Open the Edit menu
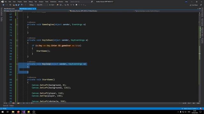204x114 pixels. (x=10, y=2)
